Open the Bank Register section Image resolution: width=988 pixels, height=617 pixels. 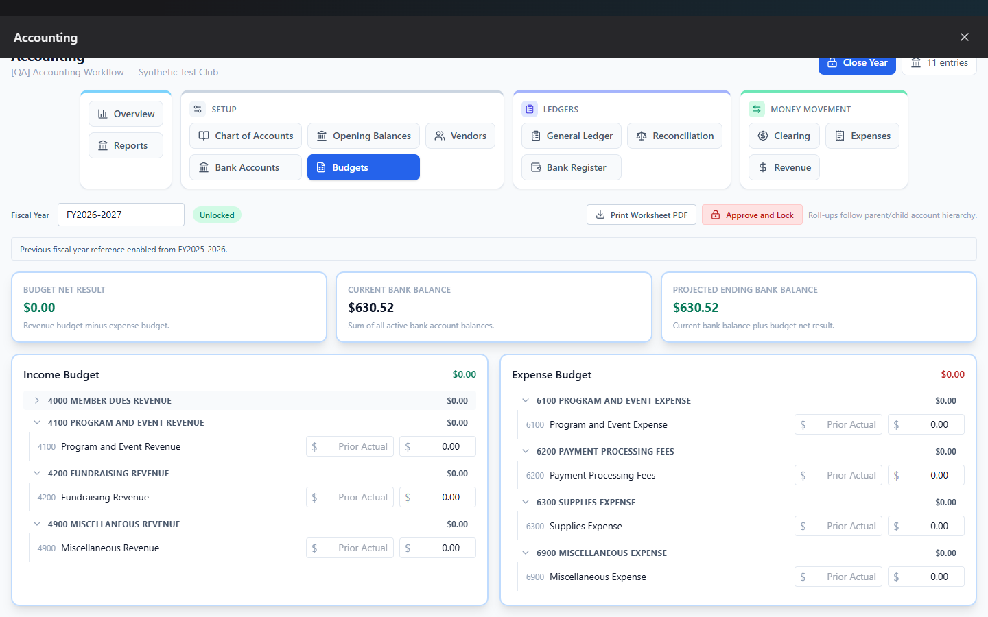point(572,167)
